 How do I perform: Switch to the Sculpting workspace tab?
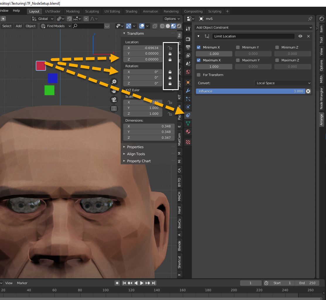[x=92, y=11]
